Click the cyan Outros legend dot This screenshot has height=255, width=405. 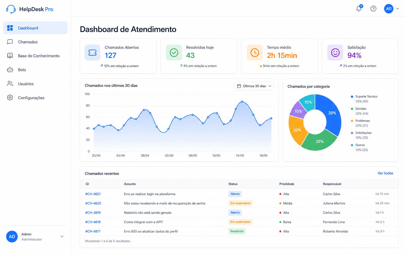tap(352, 145)
